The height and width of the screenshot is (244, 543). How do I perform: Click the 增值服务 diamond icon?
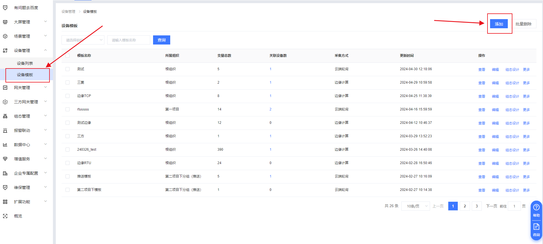click(5, 159)
